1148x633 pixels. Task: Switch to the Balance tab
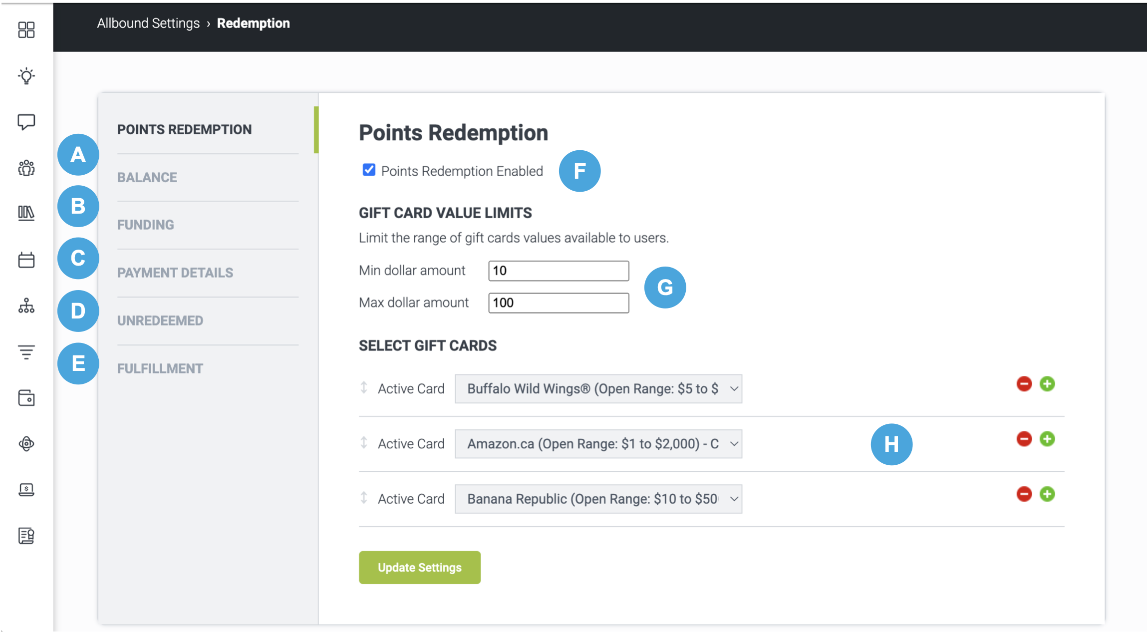(x=147, y=177)
